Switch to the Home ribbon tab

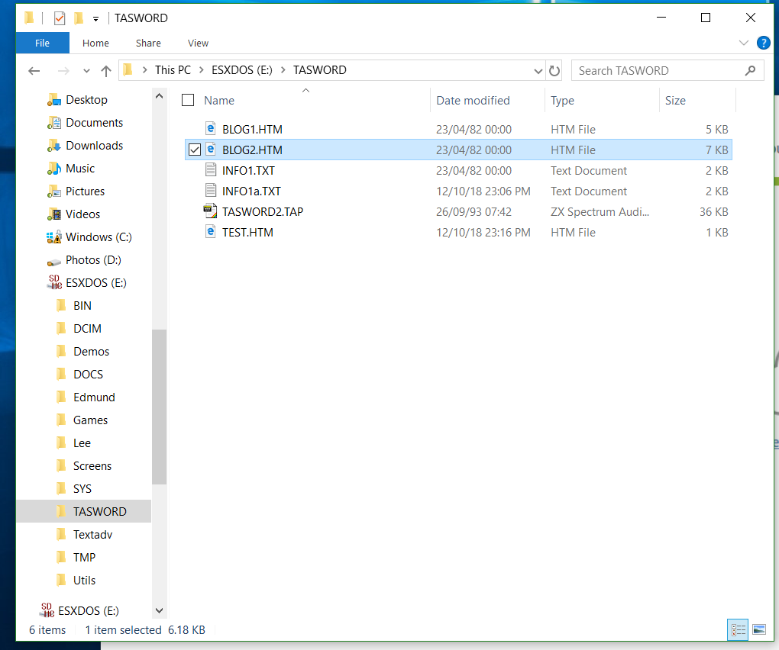95,43
